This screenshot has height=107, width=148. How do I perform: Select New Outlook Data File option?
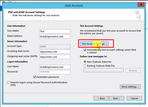point(85,62)
